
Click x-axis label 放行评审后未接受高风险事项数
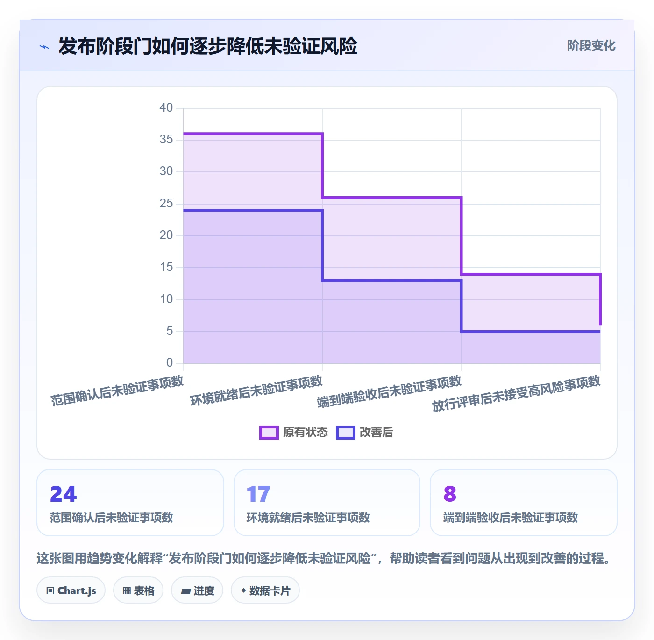517,393
